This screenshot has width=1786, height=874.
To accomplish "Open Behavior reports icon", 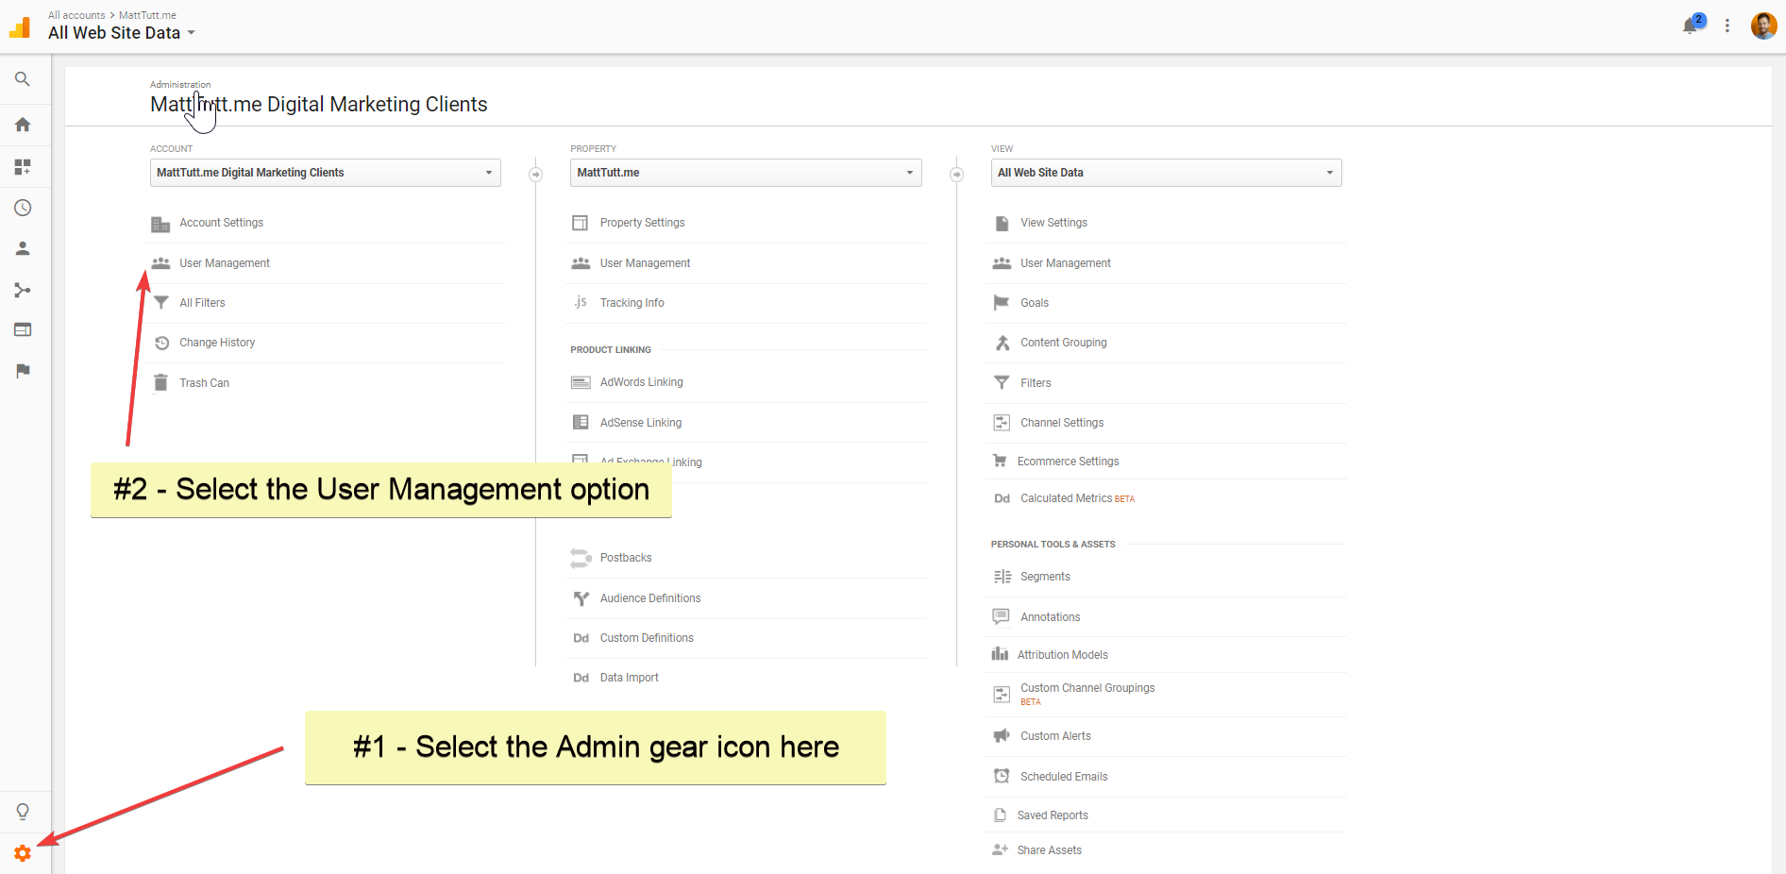I will 23,329.
